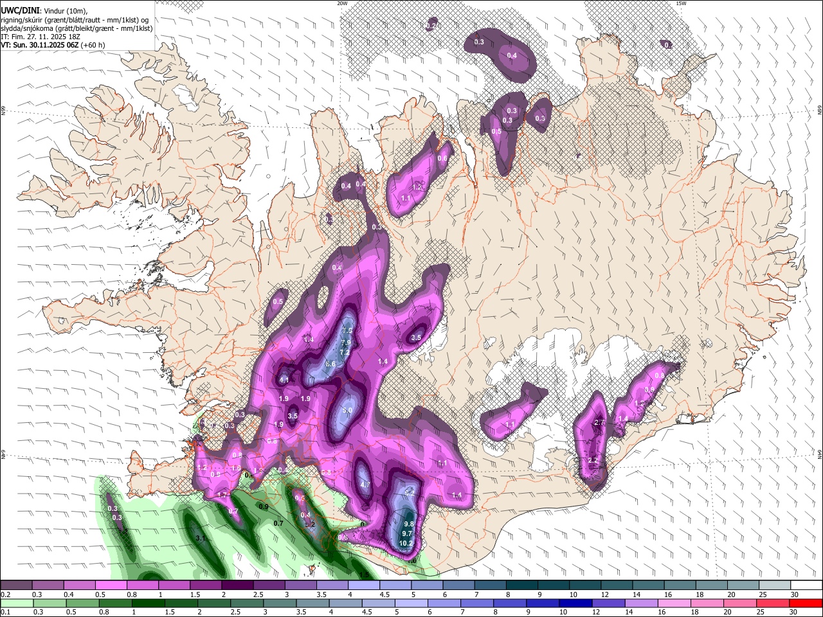
Task: Click the 7.2 snowfall value
Action: [344, 352]
